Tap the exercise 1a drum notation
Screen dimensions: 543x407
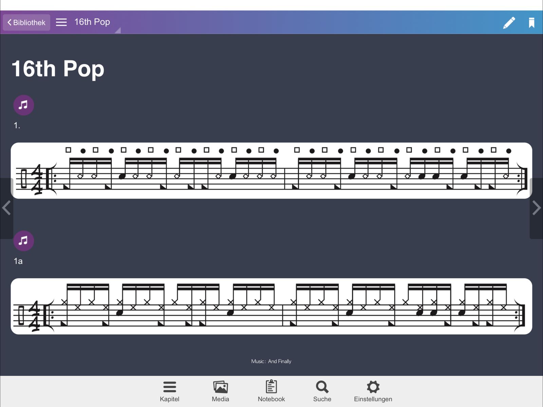[271, 306]
